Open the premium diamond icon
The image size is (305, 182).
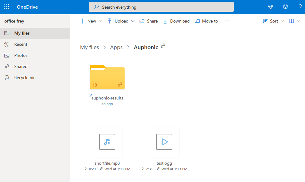pos(271,7)
